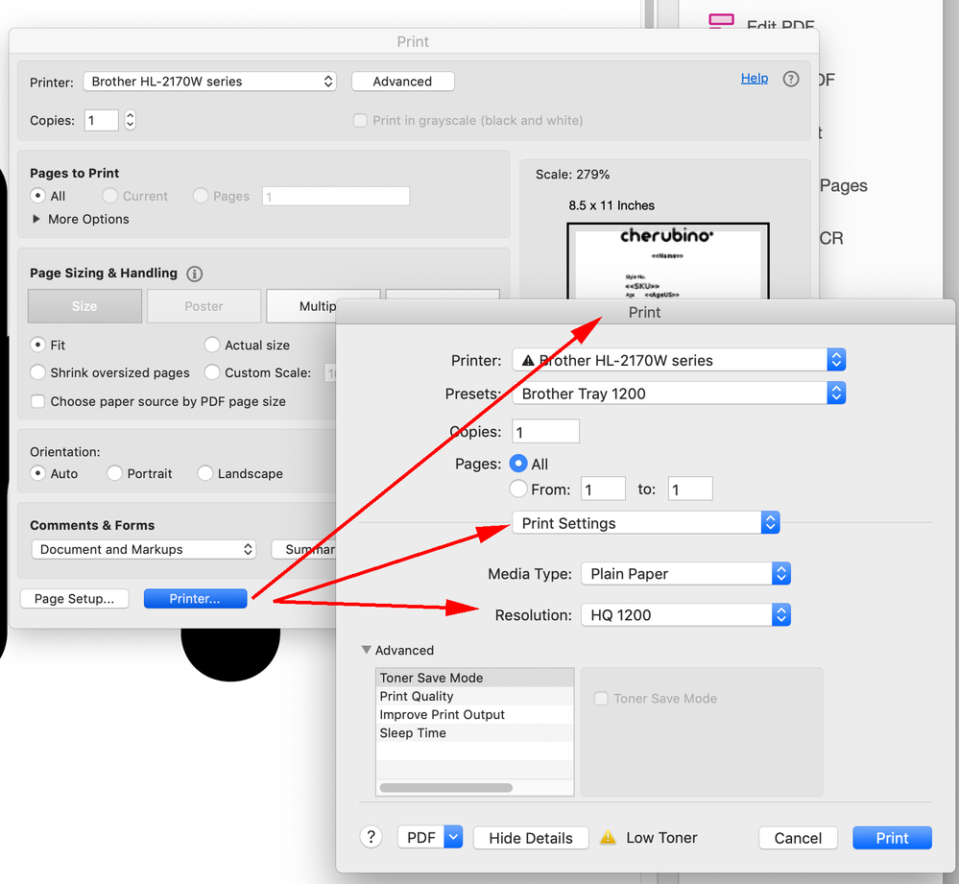Click the From page number field
959x884 pixels.
coord(603,490)
